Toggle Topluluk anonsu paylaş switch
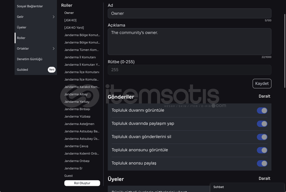Screen dimensions: 286x192 tap(262, 163)
